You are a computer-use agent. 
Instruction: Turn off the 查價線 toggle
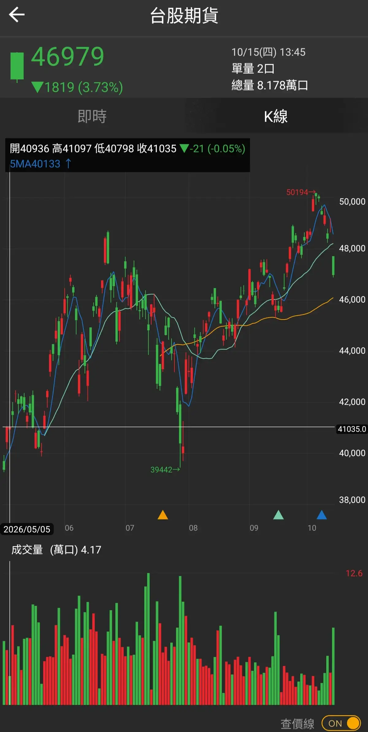coord(341,723)
